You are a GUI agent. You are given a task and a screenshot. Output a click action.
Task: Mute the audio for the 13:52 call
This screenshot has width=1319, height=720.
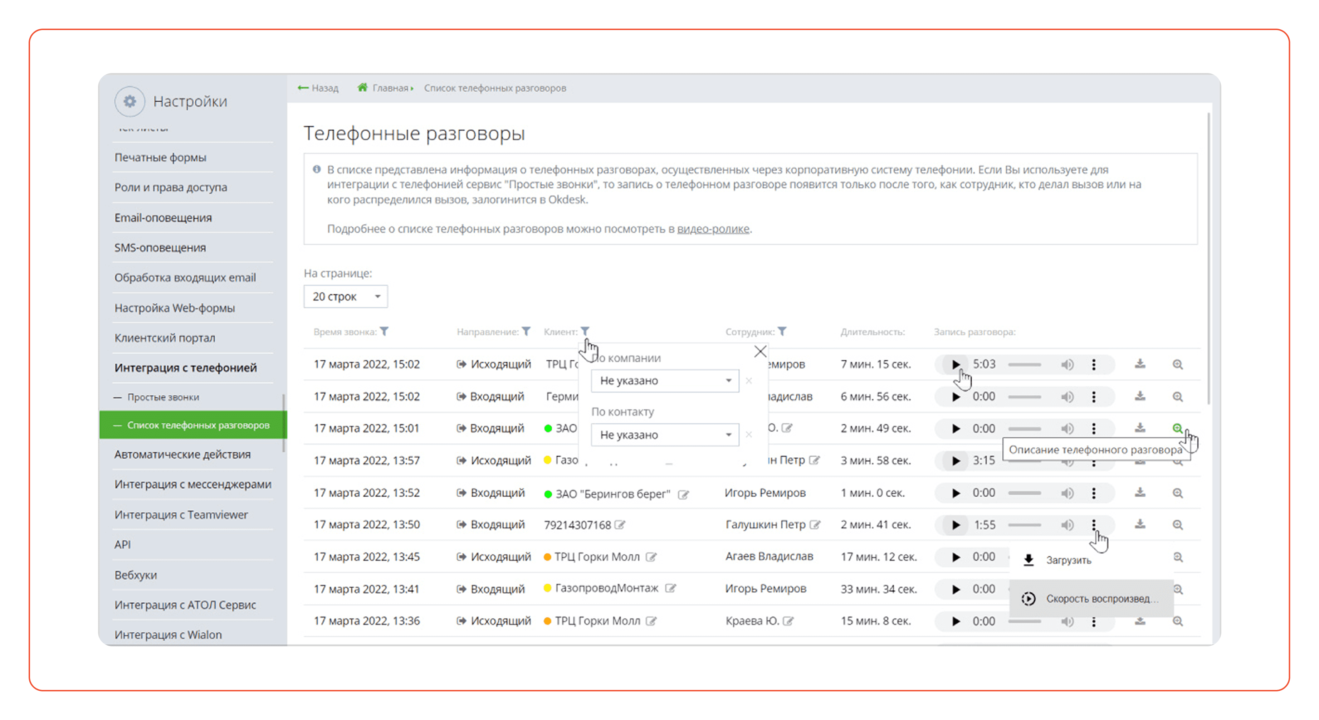tap(1067, 493)
